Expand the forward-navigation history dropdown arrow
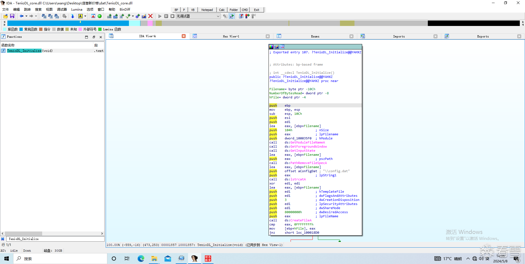The width and height of the screenshot is (525, 264). click(36, 16)
